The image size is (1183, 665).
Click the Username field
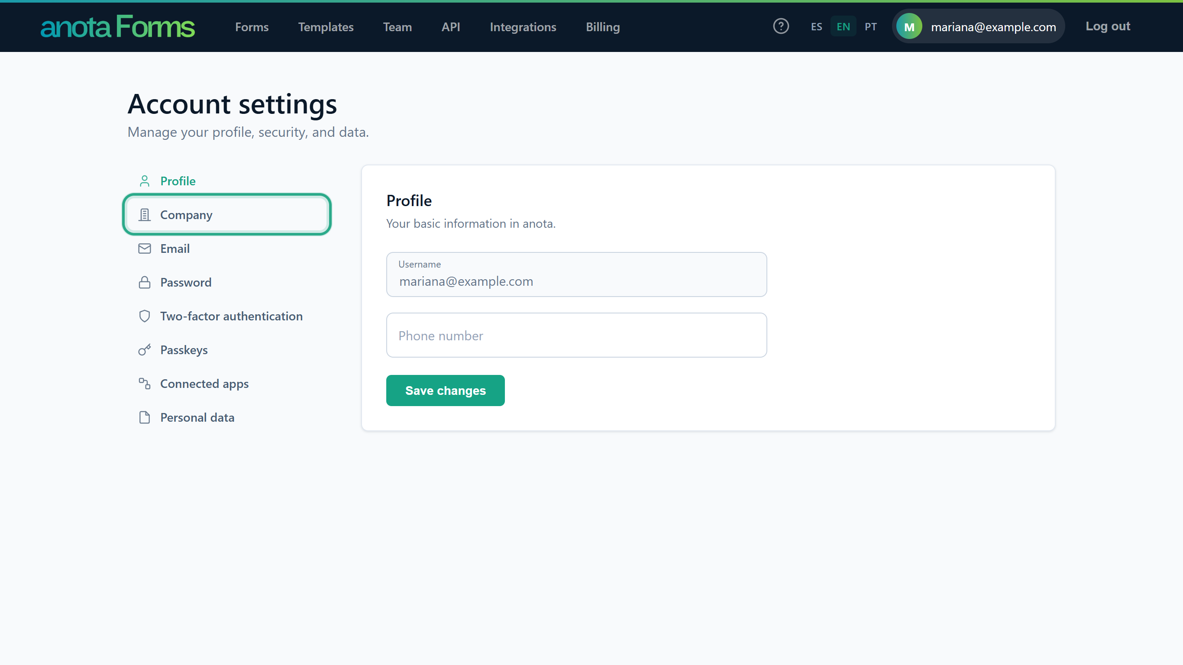(576, 274)
